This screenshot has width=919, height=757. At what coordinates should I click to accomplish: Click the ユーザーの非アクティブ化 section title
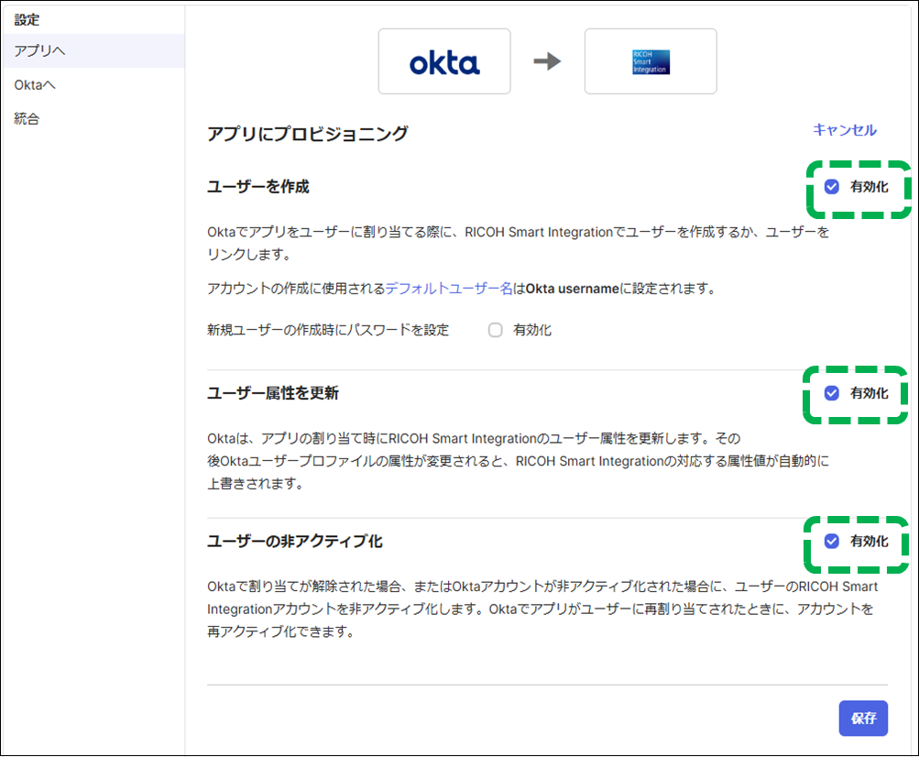295,542
